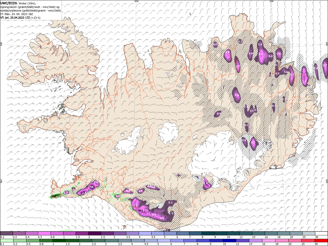Click the 1.2 precipitation value on east coast
The height and width of the screenshot is (246, 328).
305,81
